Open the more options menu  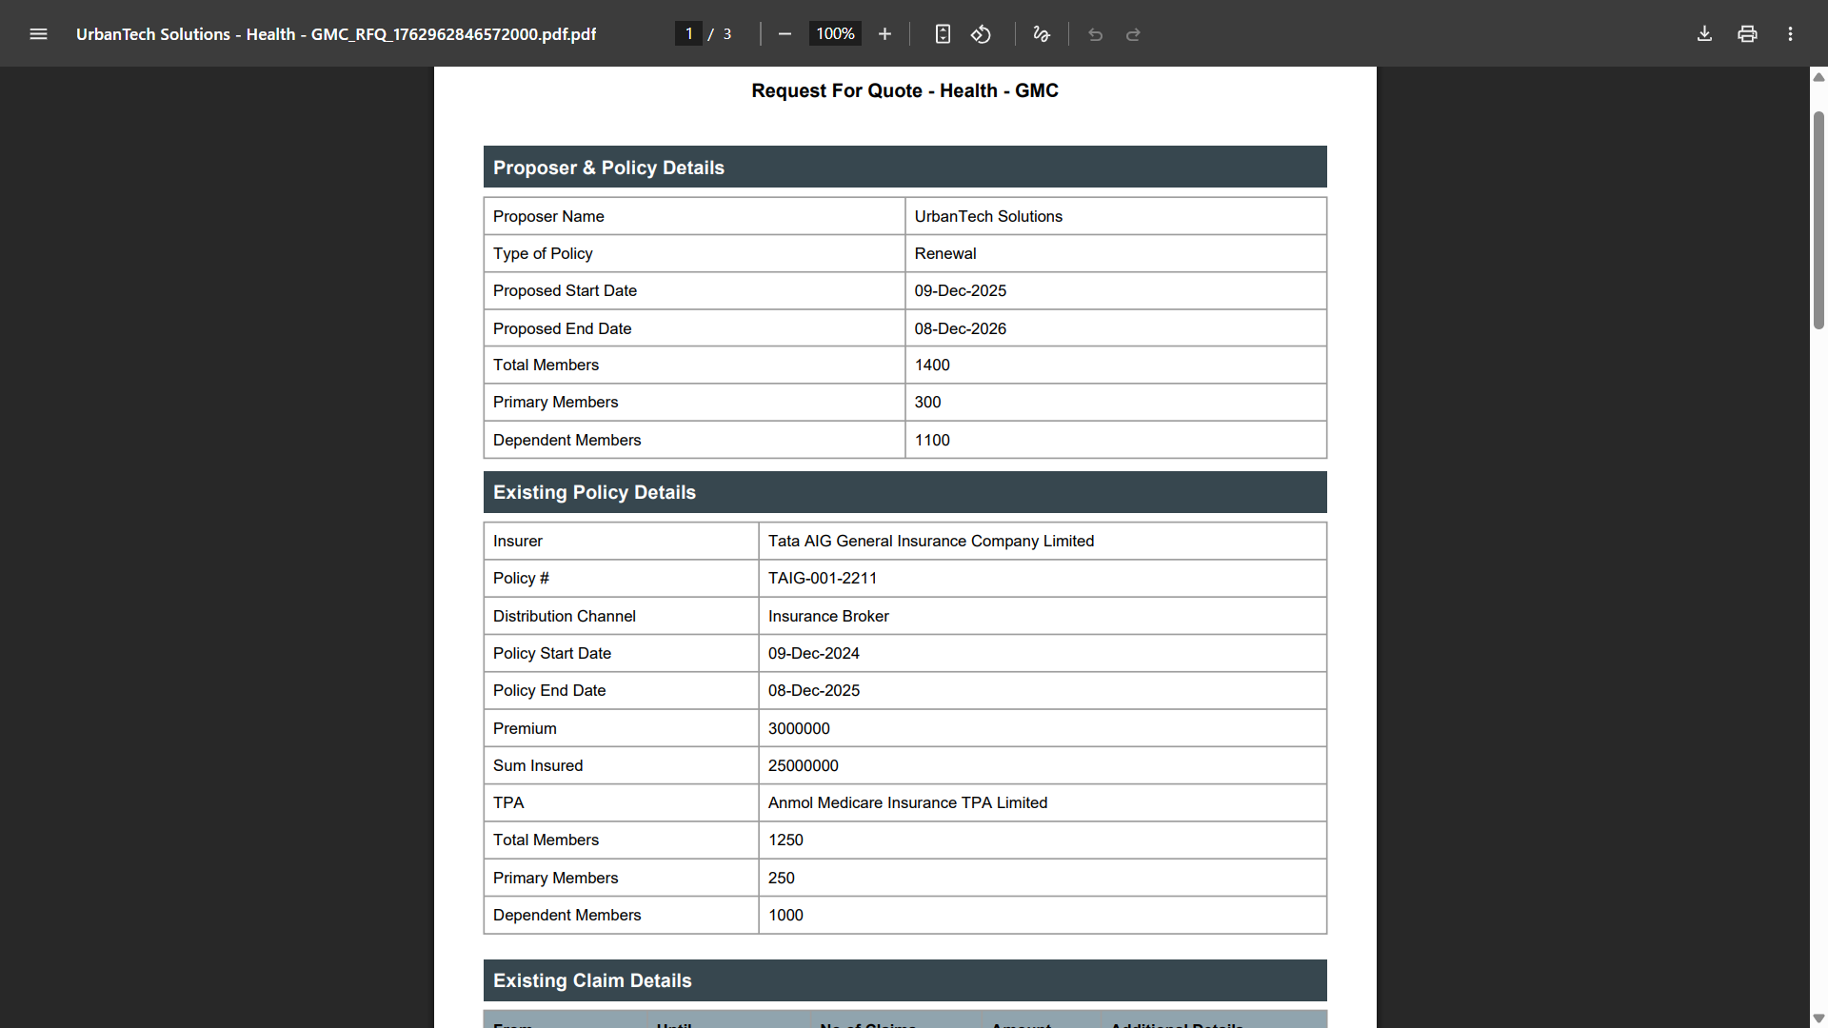tap(1789, 33)
